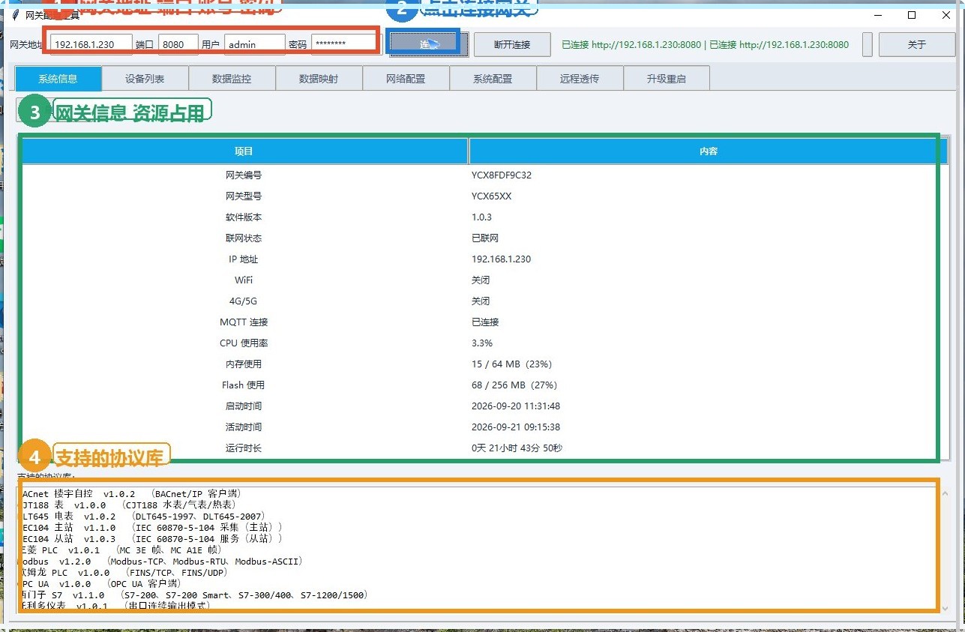Select the gateway number value YCX8FDF9C32
The height and width of the screenshot is (632, 965).
tap(502, 175)
